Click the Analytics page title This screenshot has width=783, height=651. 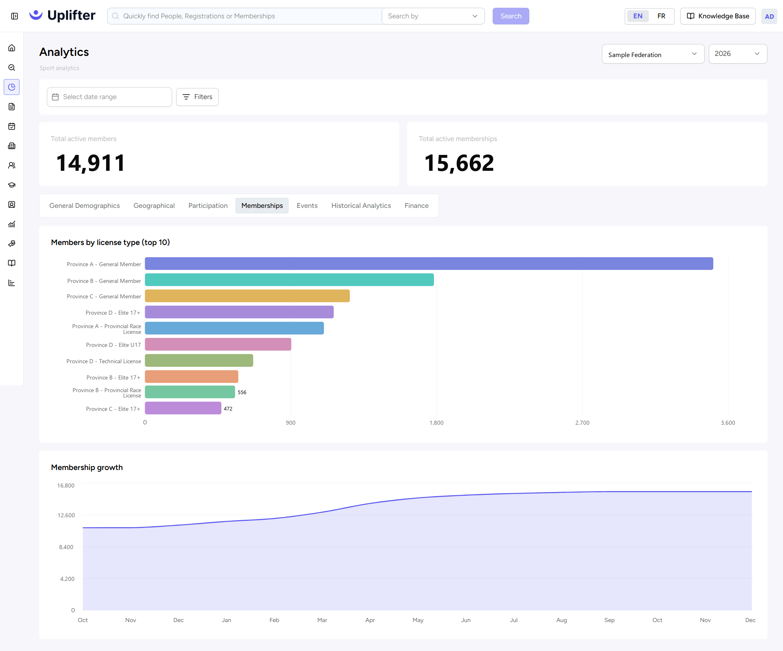click(x=64, y=52)
